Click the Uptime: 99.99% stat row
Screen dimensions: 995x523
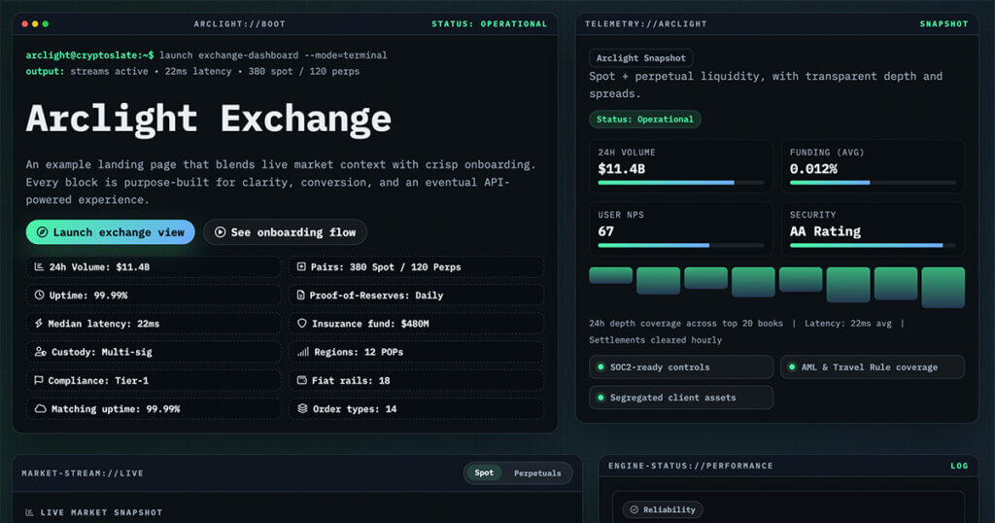coord(154,296)
